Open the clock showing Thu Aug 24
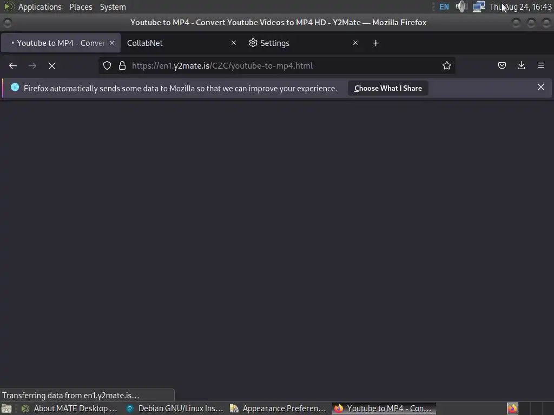This screenshot has height=415, width=554. click(x=520, y=6)
